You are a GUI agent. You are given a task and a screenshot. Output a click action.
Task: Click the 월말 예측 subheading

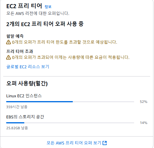[15, 36]
